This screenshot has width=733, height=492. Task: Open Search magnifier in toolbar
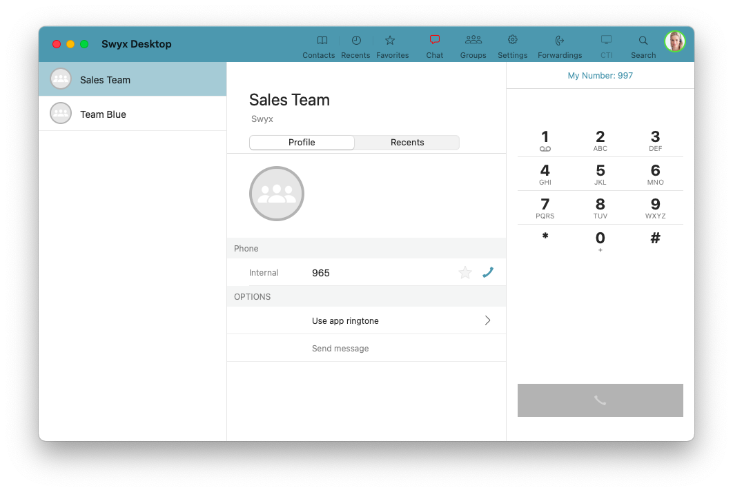[643, 41]
